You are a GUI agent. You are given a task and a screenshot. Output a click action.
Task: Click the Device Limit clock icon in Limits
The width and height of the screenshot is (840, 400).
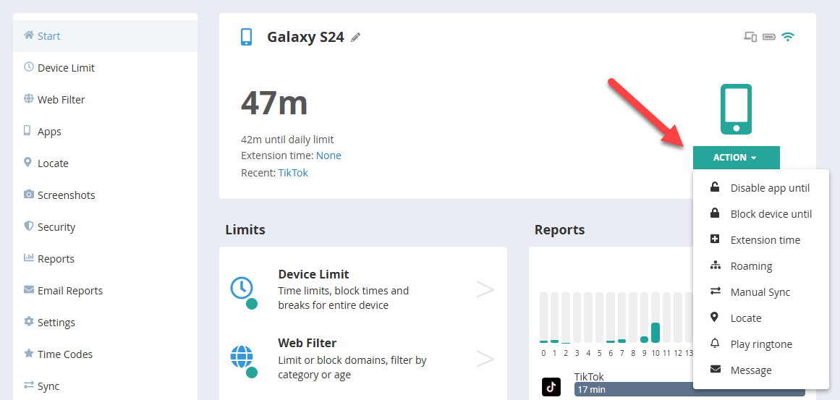pos(242,288)
